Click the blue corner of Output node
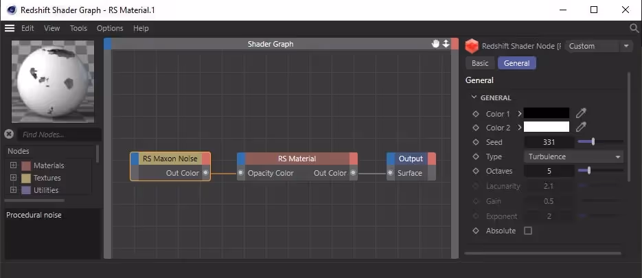This screenshot has height=278, width=642. (x=391, y=159)
